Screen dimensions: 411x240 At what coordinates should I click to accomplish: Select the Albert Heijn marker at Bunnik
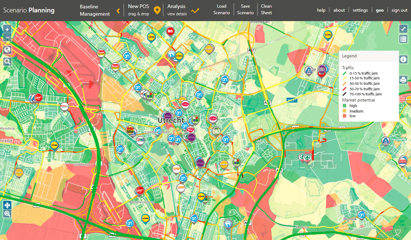click(x=361, y=215)
